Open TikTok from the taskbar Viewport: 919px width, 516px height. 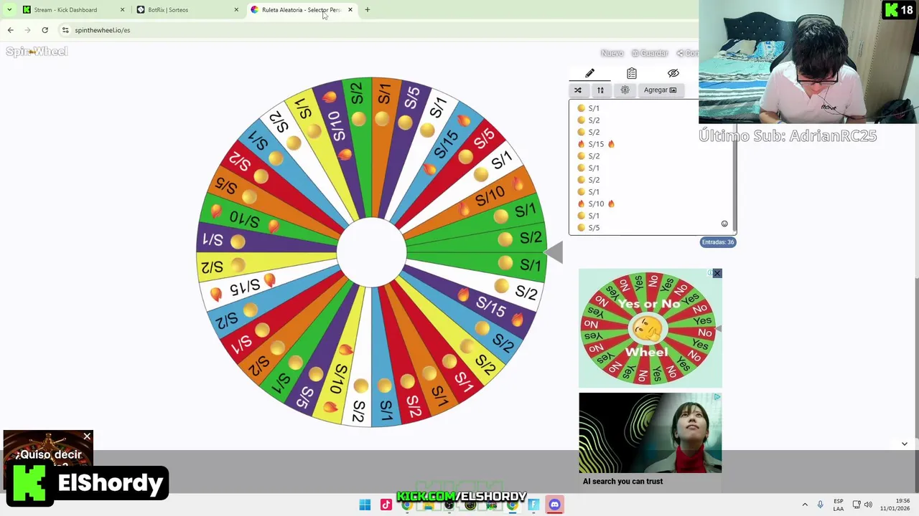(386, 505)
